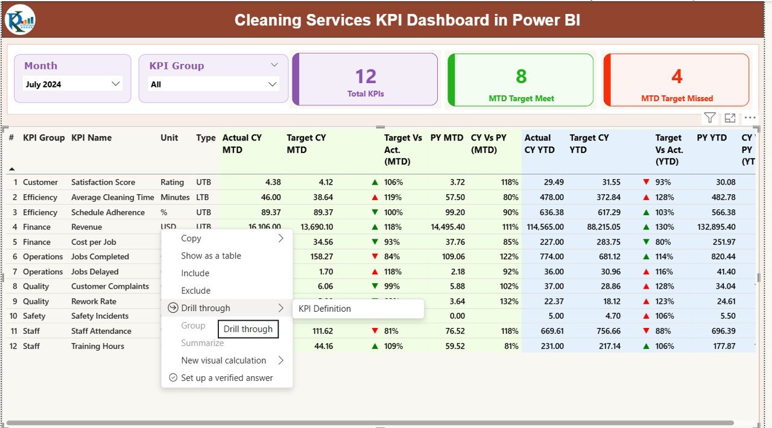Open the KPI Group slicer set to All
This screenshot has height=428, width=772.
click(213, 84)
